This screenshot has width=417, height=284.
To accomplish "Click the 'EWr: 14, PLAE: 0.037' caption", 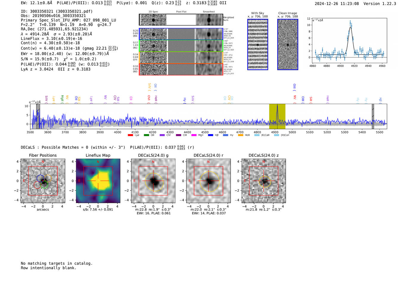I will tap(209, 213).
